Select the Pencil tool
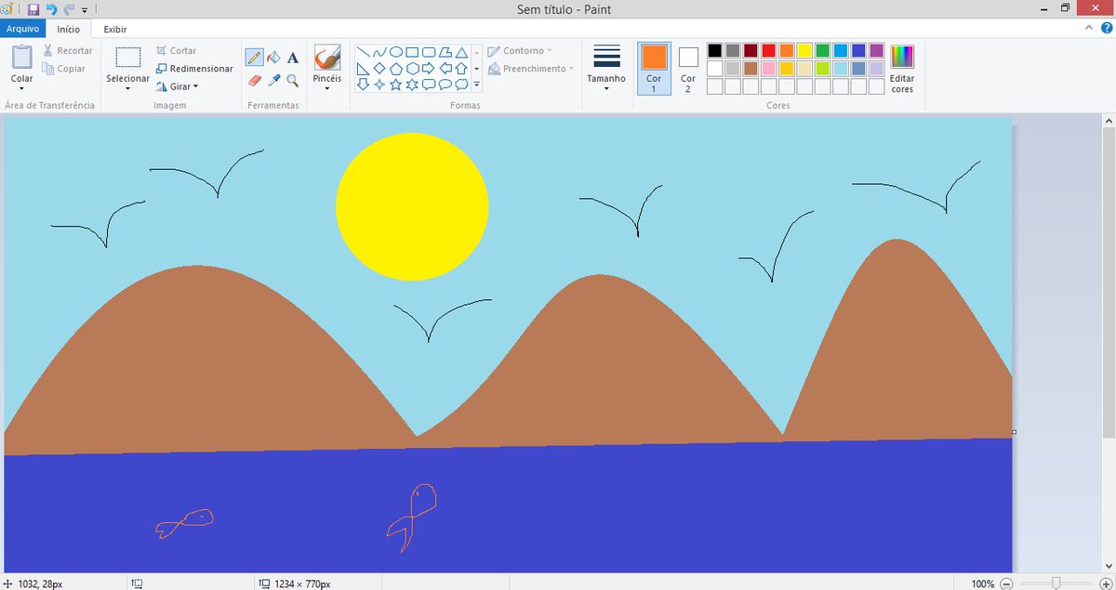The width and height of the screenshot is (1116, 590). 254,58
